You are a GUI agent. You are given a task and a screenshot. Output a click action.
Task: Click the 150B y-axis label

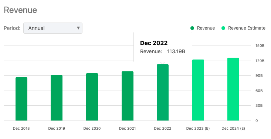point(260,45)
